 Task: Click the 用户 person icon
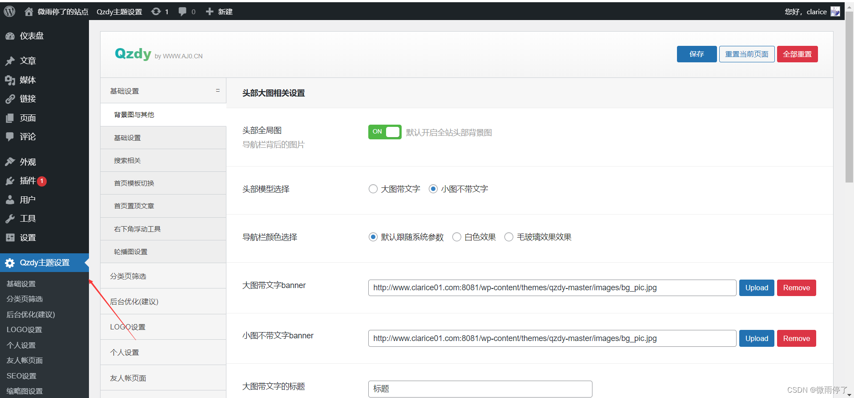(x=10, y=200)
